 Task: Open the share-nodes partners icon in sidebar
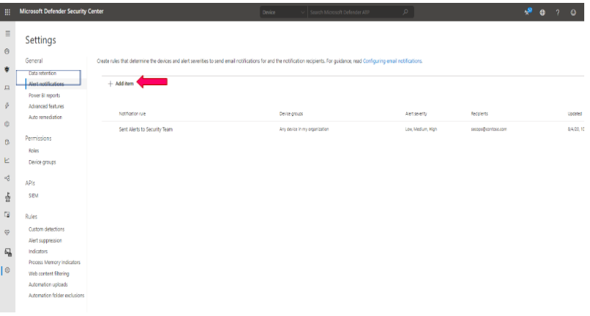click(x=7, y=178)
